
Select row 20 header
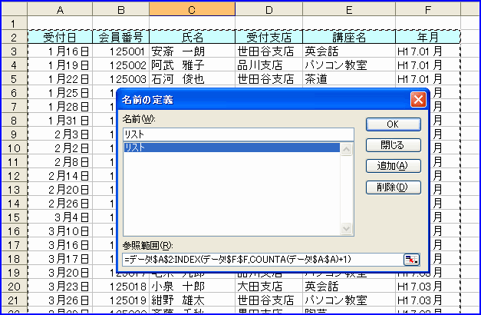click(14, 287)
